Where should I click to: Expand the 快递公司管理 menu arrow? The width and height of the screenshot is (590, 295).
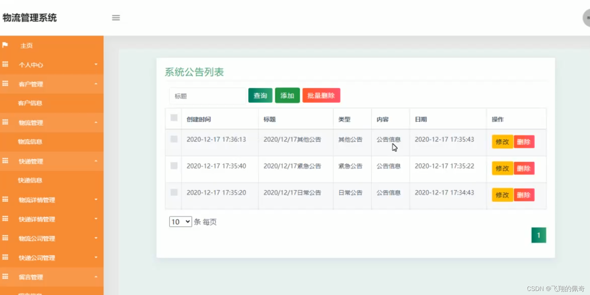[96, 257]
